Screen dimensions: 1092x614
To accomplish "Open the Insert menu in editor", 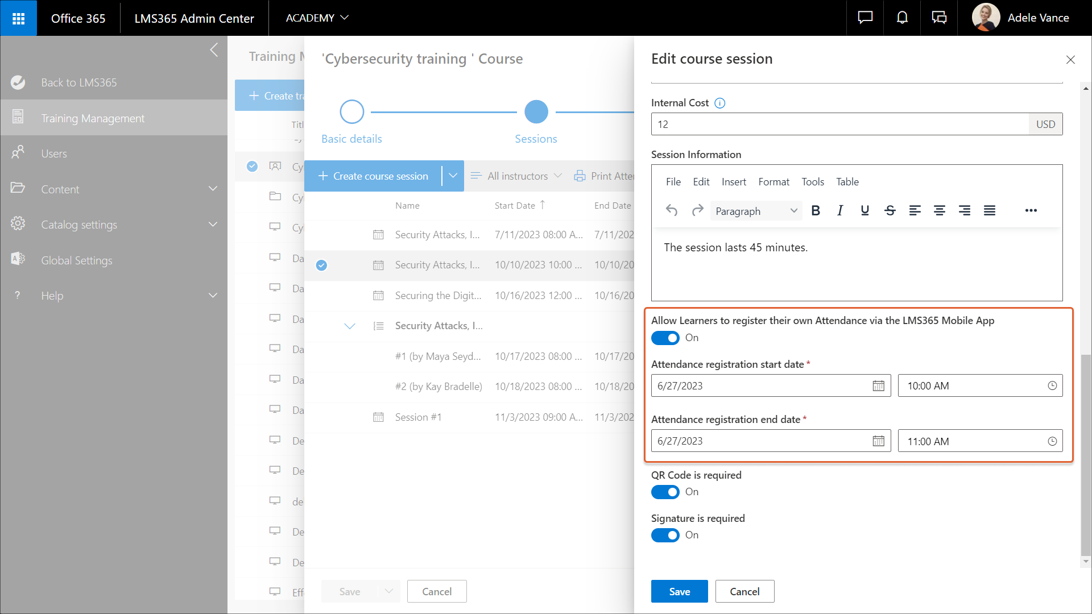I will click(734, 182).
